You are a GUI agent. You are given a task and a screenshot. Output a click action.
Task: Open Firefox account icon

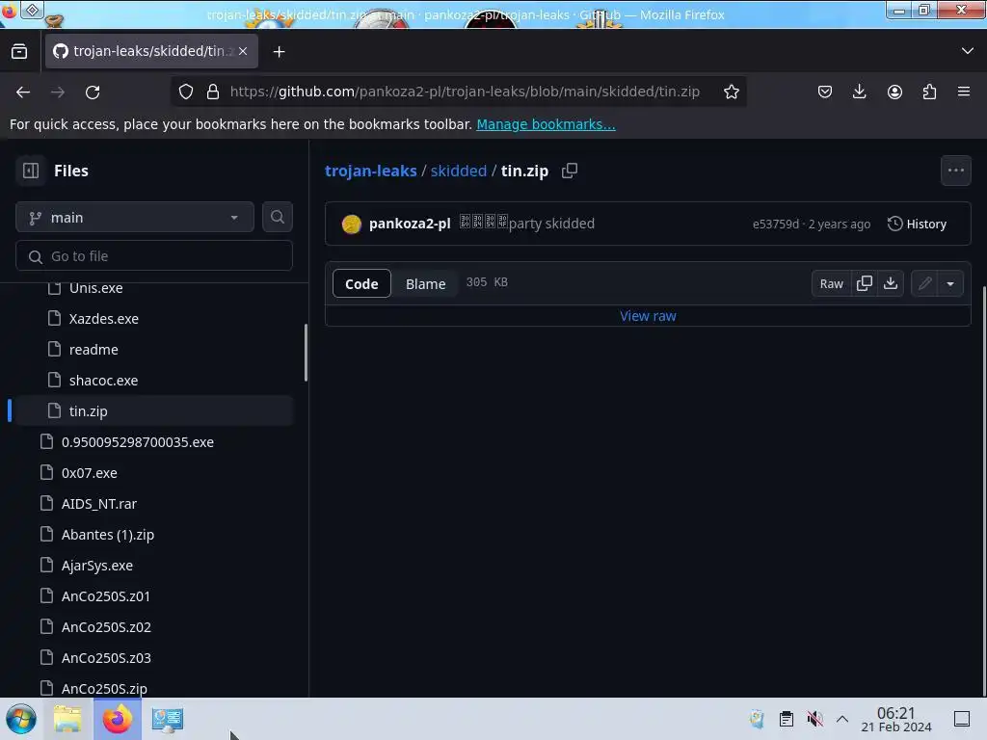[x=894, y=92]
